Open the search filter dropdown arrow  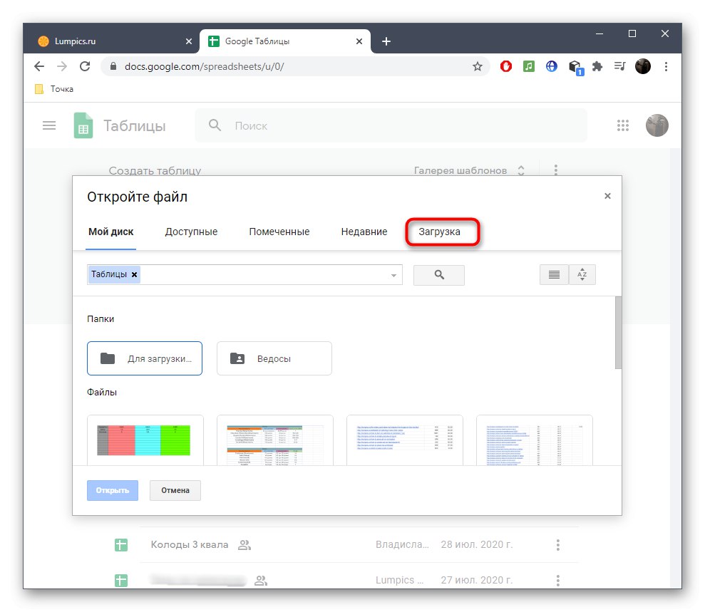pos(393,274)
